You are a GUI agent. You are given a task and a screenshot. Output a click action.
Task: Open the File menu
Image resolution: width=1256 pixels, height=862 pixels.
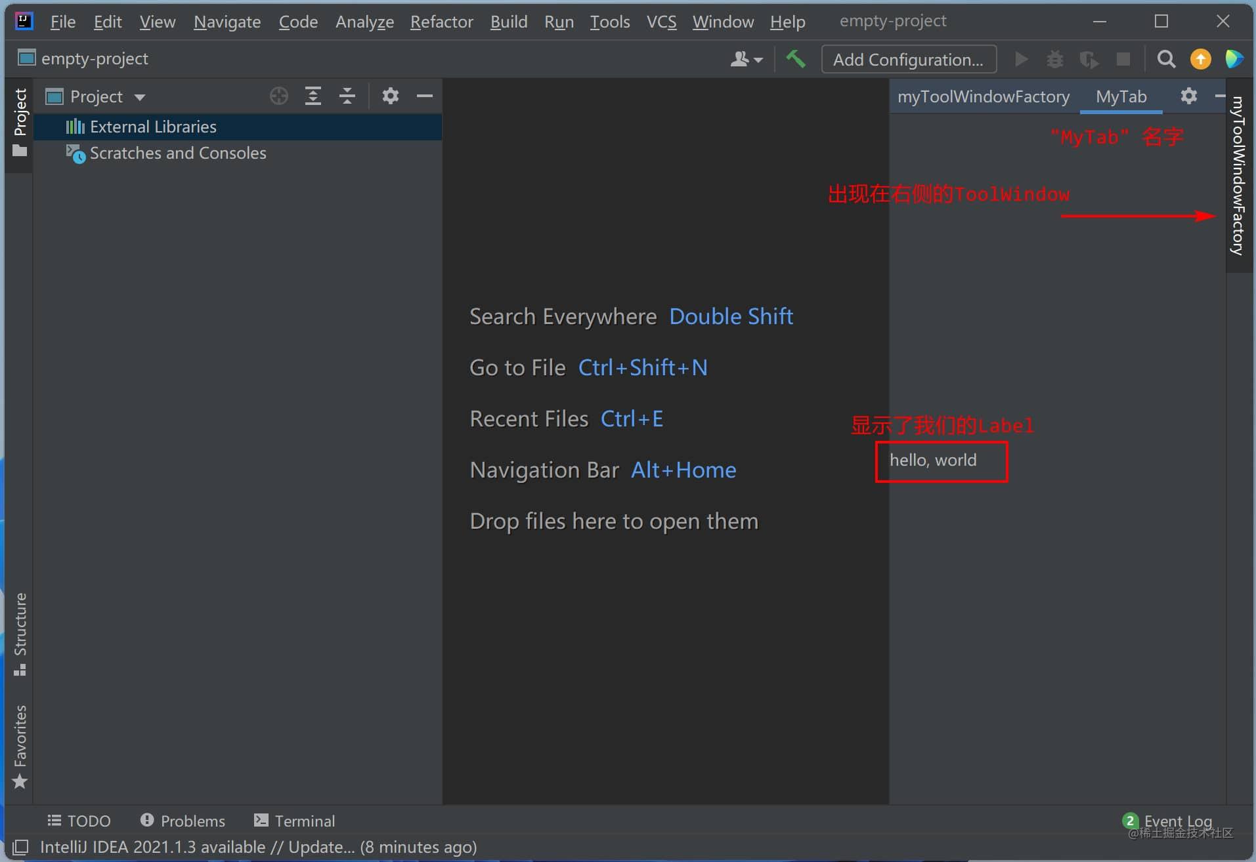click(x=63, y=22)
